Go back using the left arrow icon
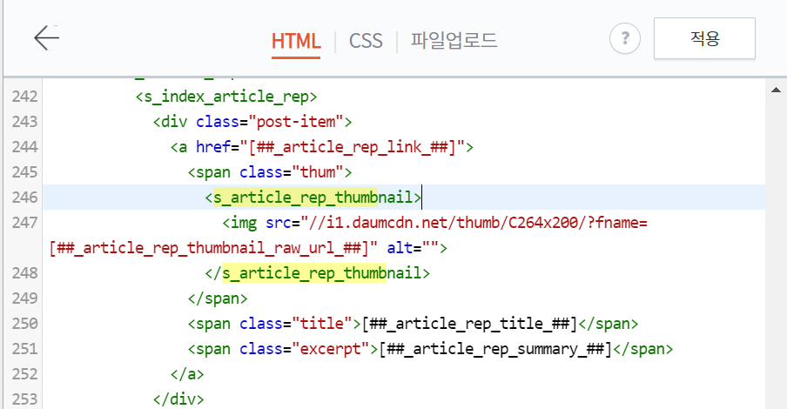The width and height of the screenshot is (787, 409). pos(47,38)
